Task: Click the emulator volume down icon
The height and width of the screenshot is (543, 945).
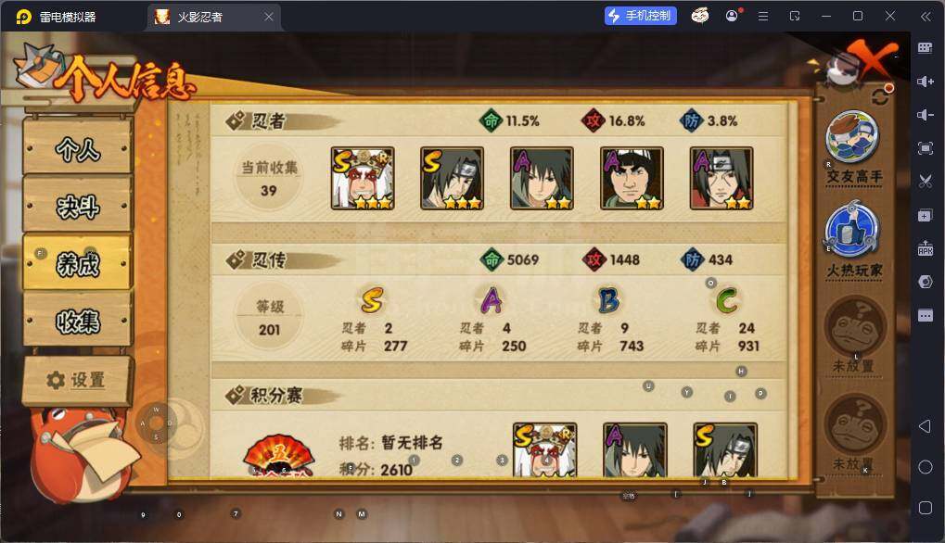Action: tap(926, 114)
